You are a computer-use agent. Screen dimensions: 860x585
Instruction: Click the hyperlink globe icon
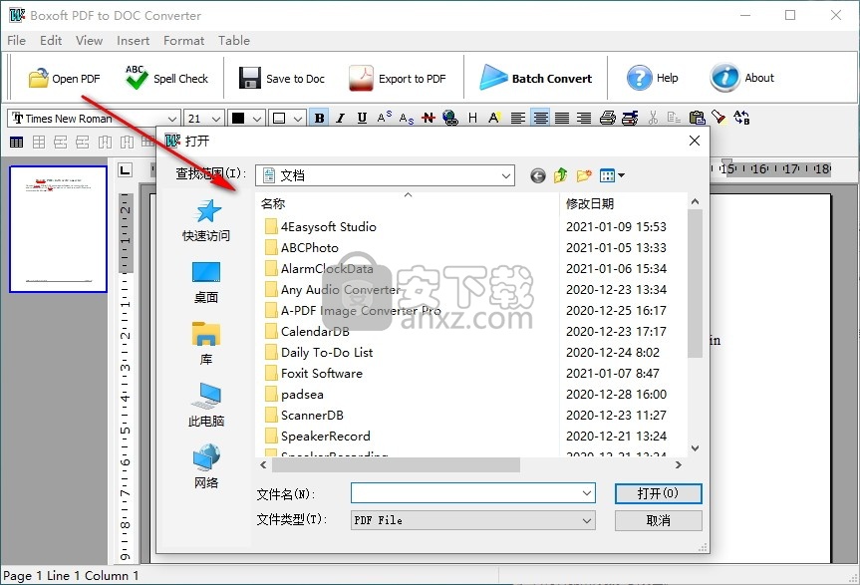(450, 118)
